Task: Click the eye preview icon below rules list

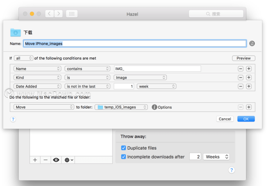Action: (x=56, y=160)
